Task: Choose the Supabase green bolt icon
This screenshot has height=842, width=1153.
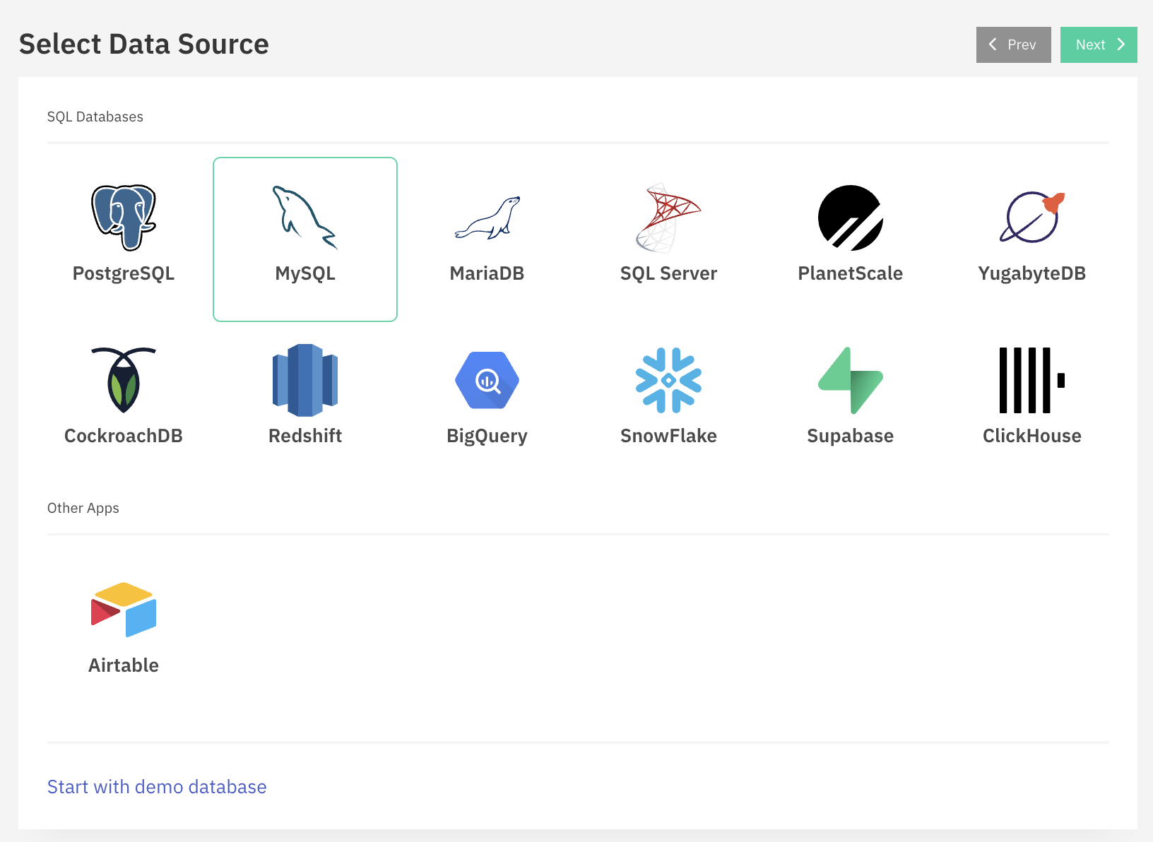Action: pos(851,380)
